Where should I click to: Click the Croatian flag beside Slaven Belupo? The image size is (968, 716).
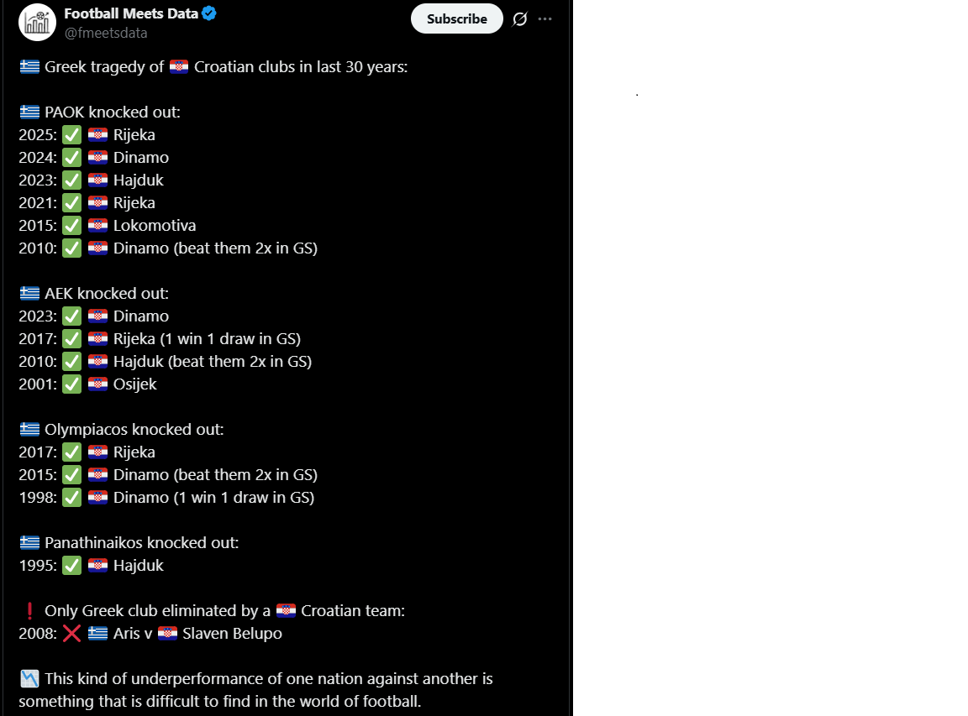pos(167,634)
